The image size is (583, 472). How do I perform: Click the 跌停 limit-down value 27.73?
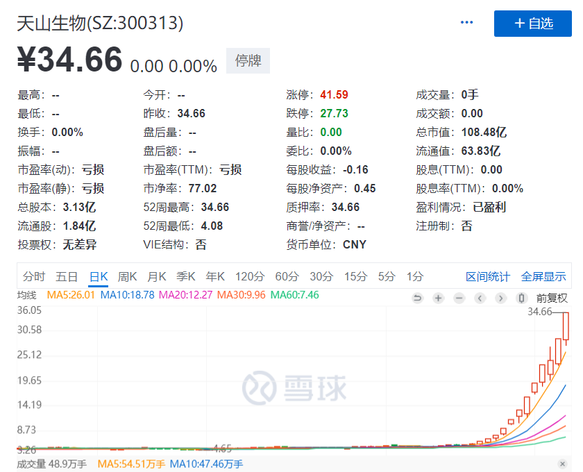(334, 113)
